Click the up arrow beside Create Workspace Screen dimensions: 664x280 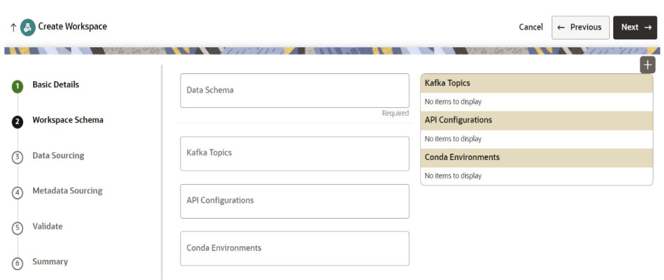13,28
